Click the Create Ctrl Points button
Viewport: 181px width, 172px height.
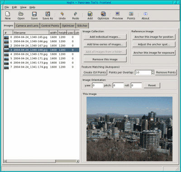[x=95, y=72]
